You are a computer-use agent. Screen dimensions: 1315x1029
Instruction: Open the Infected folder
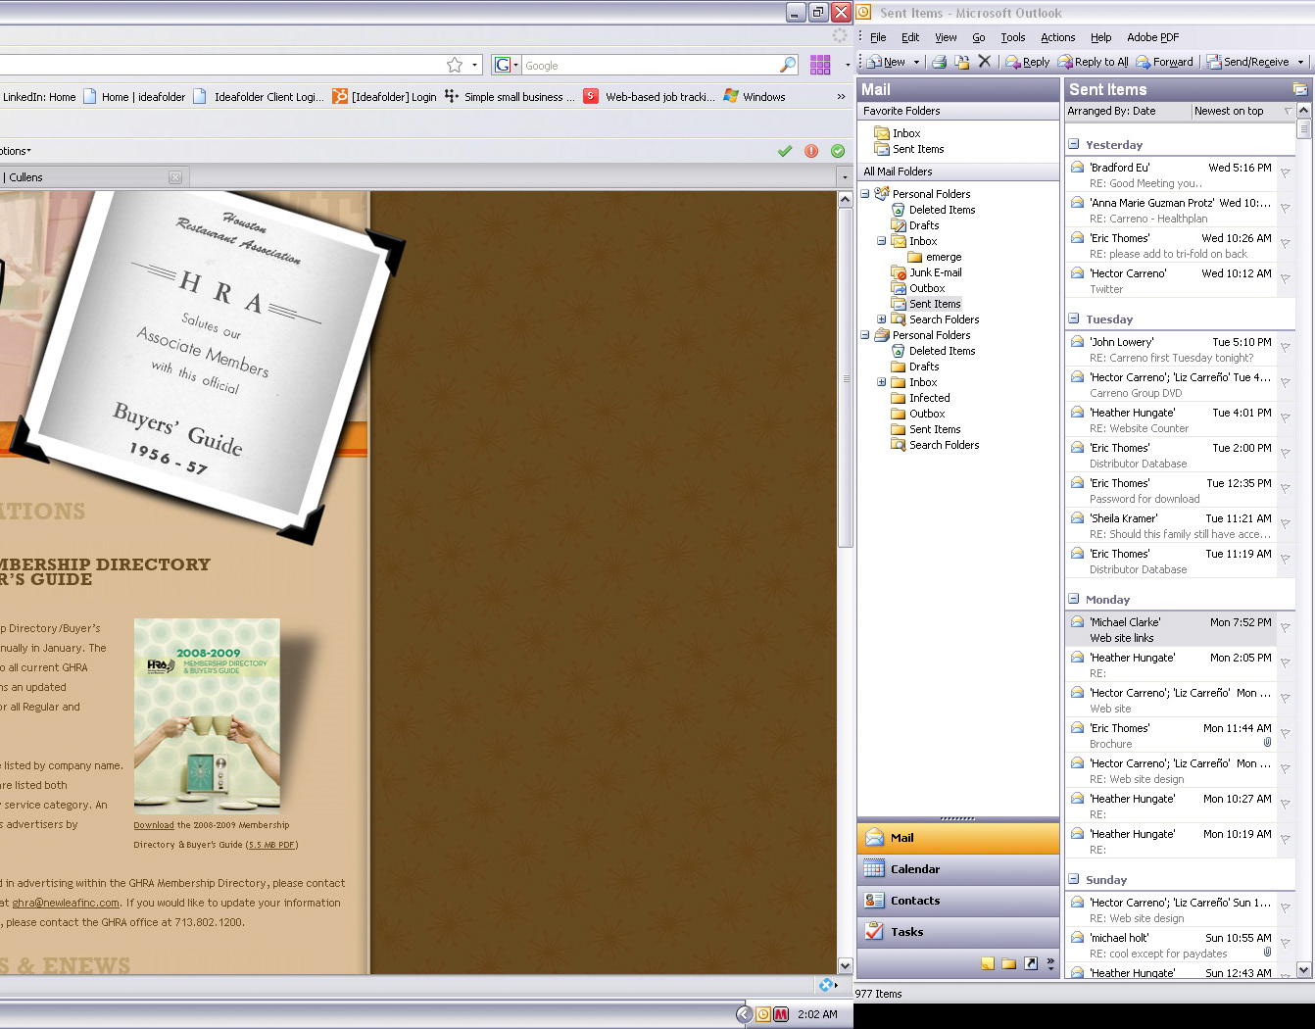click(929, 398)
